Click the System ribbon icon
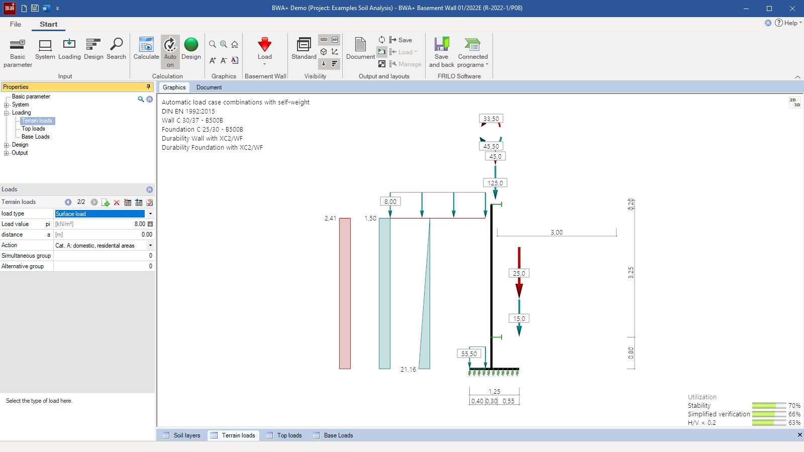The height and width of the screenshot is (452, 804). [45, 49]
